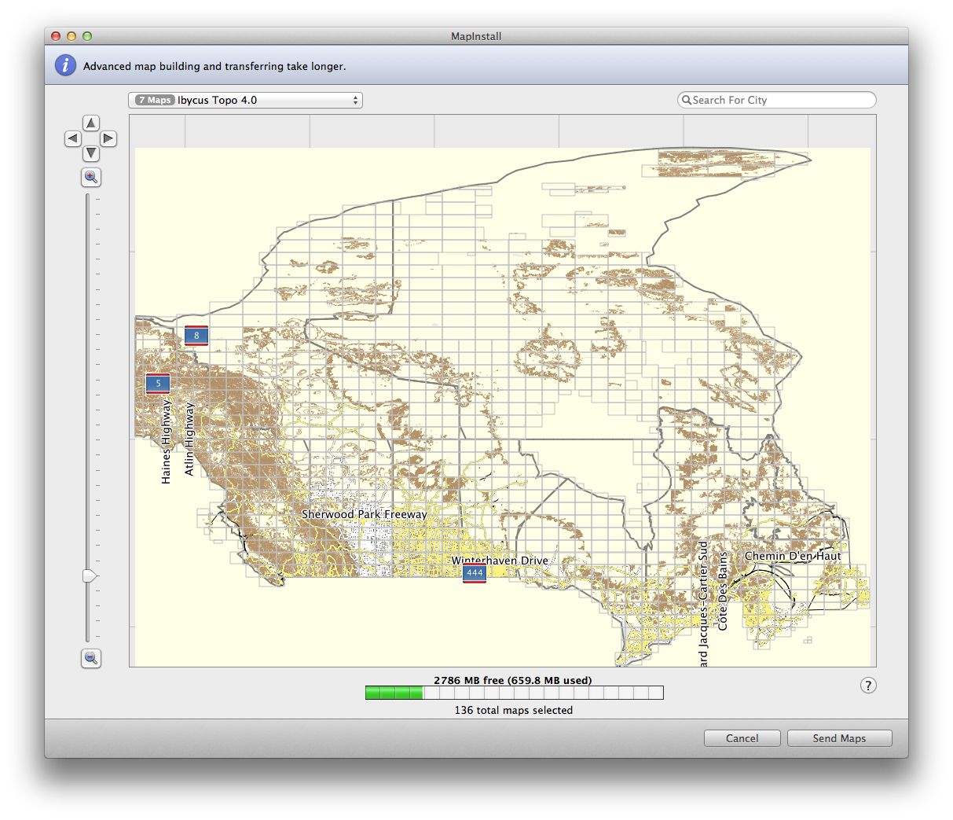Pan the map down with arrow button

pos(91,154)
